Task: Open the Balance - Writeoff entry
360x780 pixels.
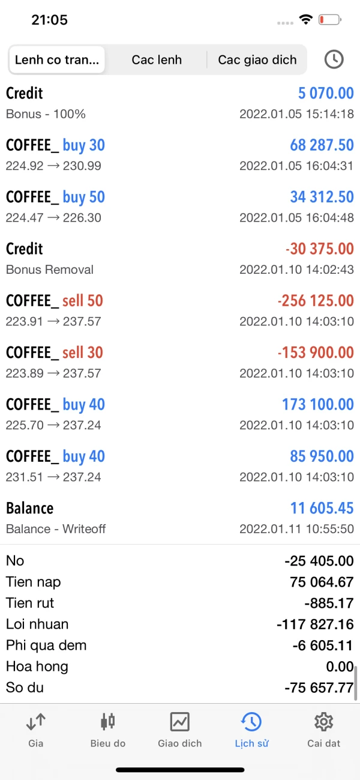Action: click(180, 518)
